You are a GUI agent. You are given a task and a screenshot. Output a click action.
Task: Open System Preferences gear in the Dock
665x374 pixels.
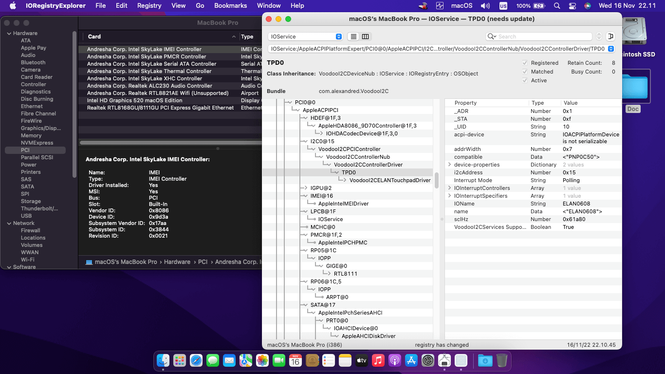(428, 360)
